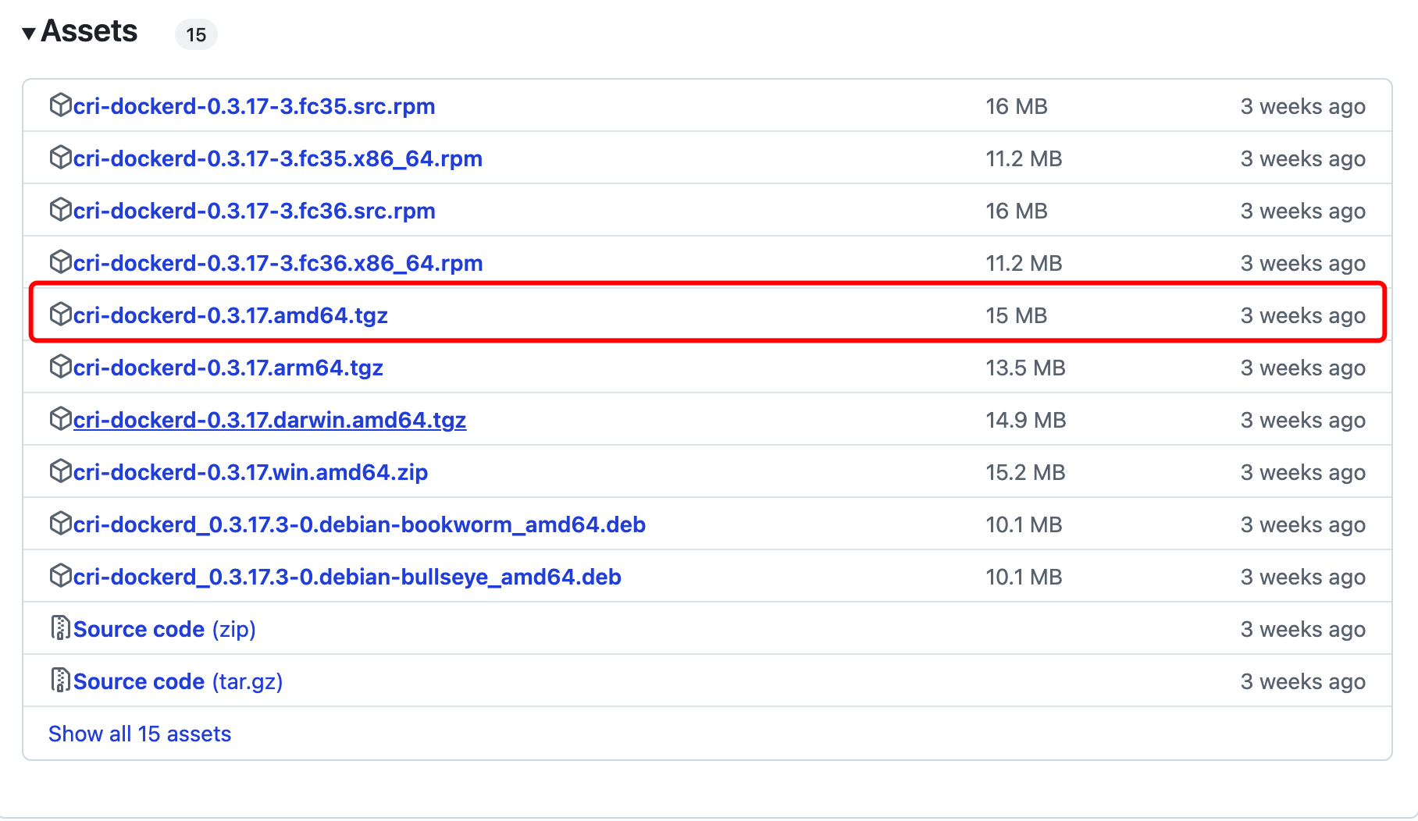Click '3 weeks ago' on fc35.src.rpm row
Screen dimensions: 1418x821
(x=1303, y=106)
